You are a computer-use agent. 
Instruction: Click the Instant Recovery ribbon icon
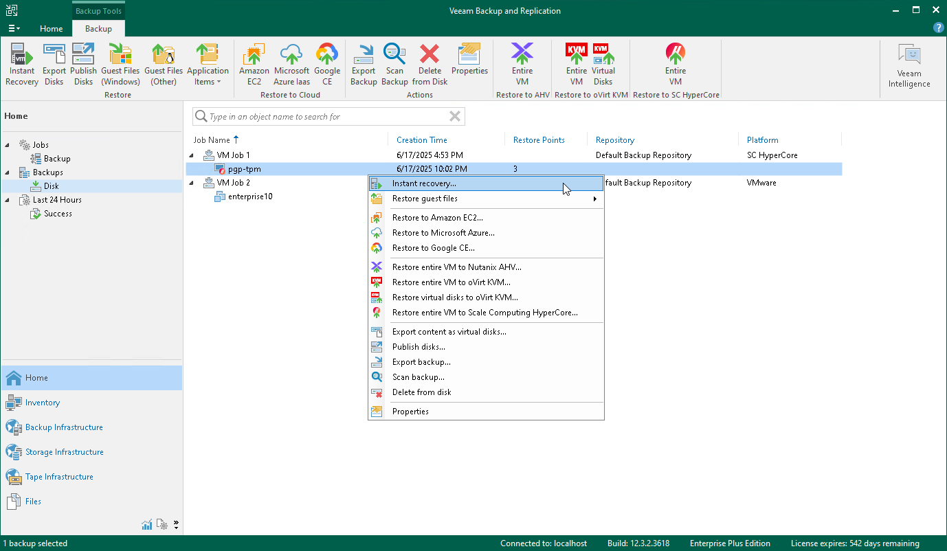(x=22, y=65)
